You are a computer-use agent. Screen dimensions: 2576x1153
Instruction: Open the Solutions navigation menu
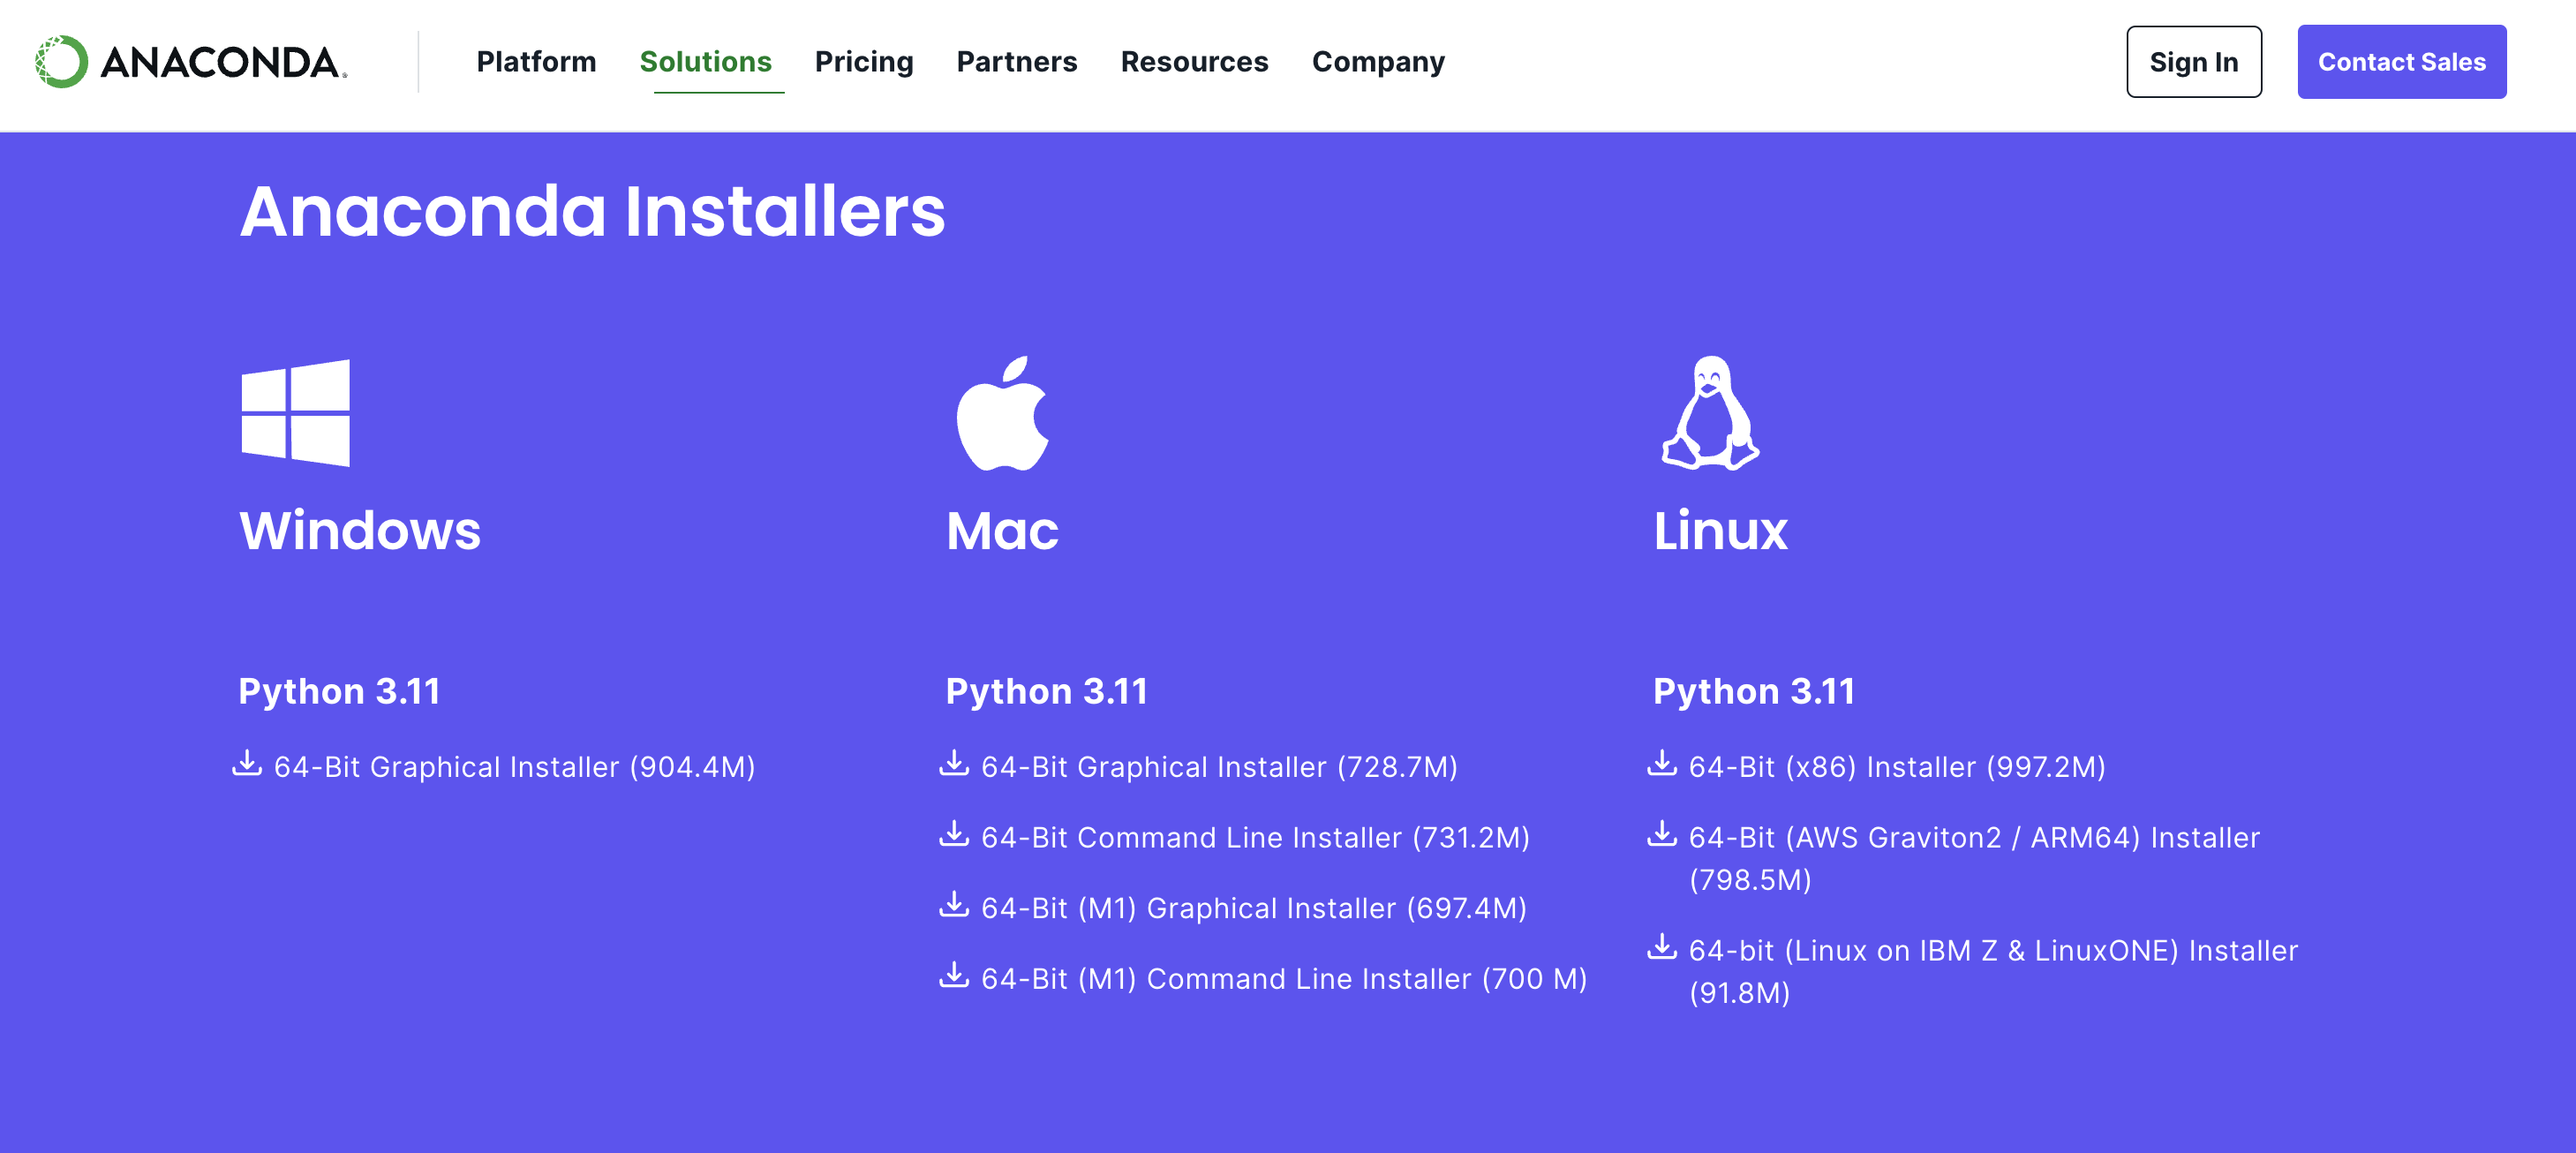click(x=705, y=62)
